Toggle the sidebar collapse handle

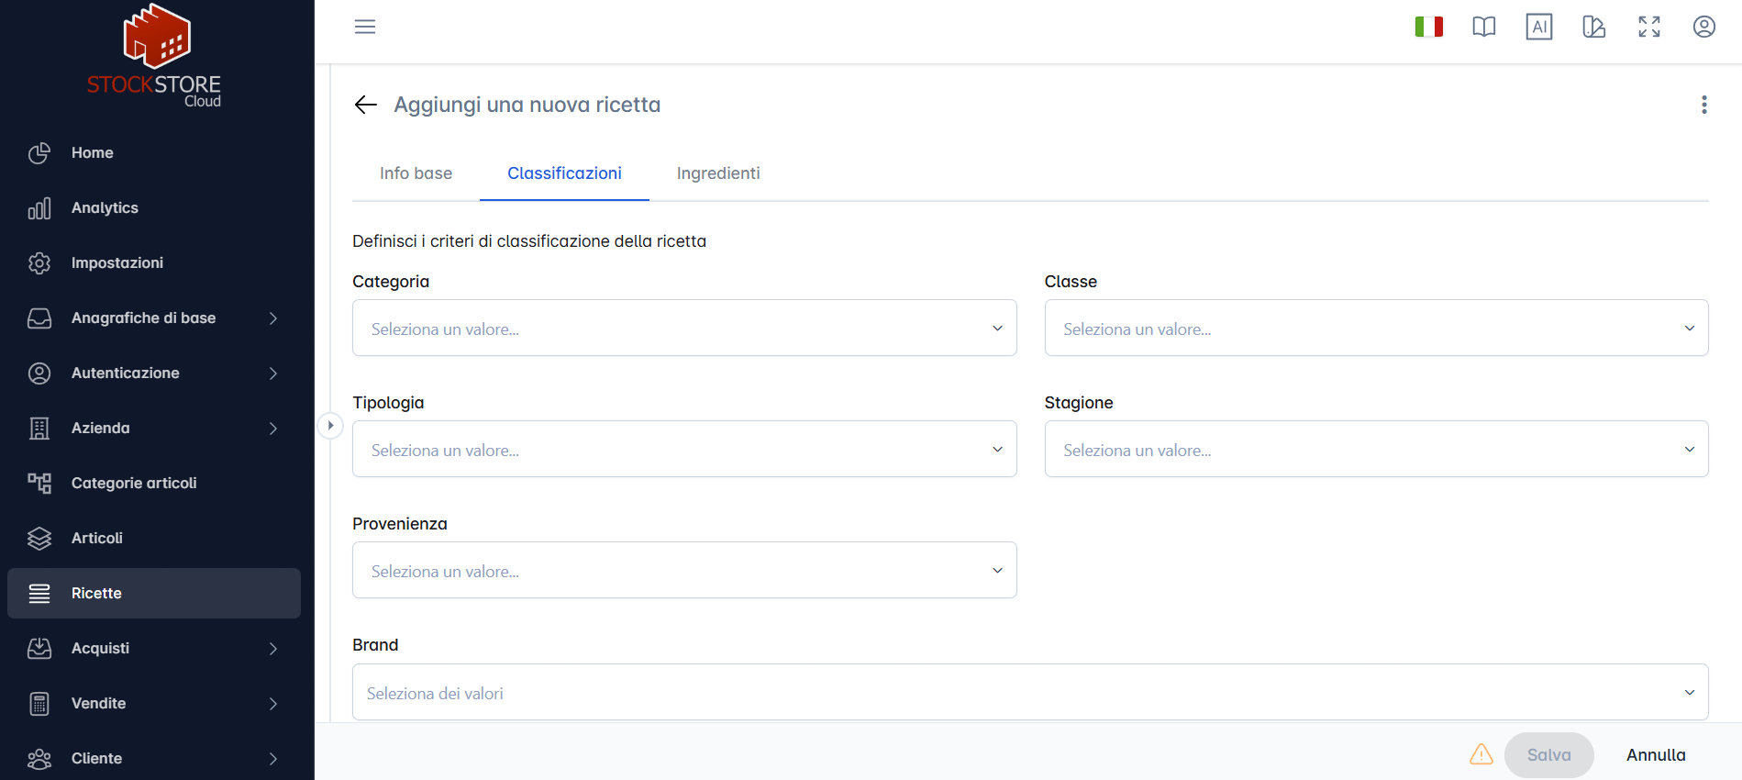pyautogui.click(x=330, y=426)
